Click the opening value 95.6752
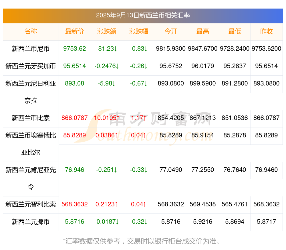Screen dimensions: 286x250 (x=171, y=66)
